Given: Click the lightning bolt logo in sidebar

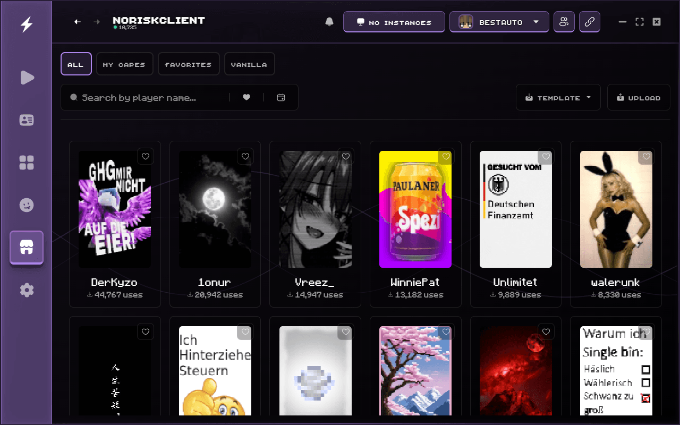Looking at the screenshot, I should coord(26,25).
